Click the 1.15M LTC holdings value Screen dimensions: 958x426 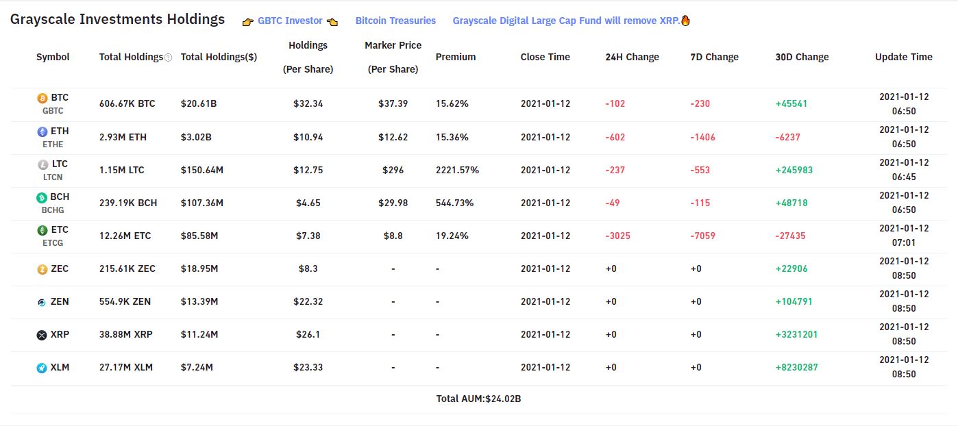[122, 170]
